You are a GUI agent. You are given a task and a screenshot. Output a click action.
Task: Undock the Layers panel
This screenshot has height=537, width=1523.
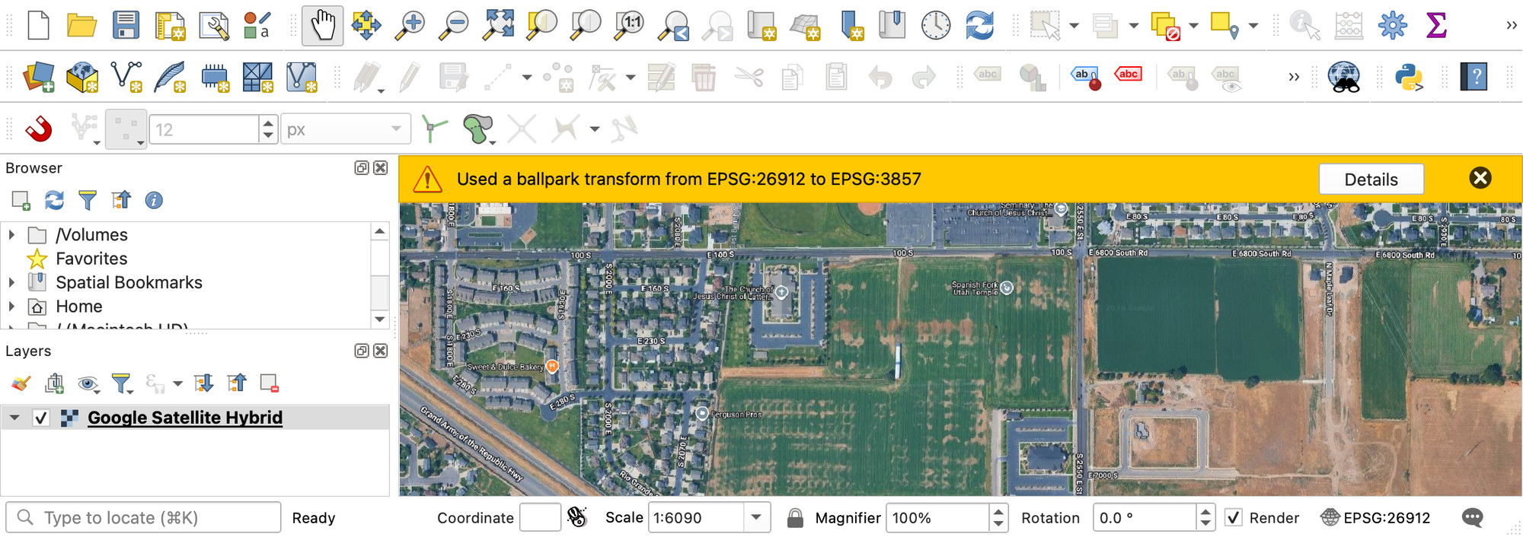(x=362, y=351)
